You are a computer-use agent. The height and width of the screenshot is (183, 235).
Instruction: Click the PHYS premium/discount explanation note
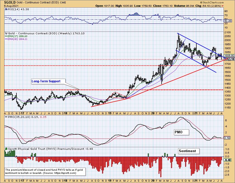45,171
